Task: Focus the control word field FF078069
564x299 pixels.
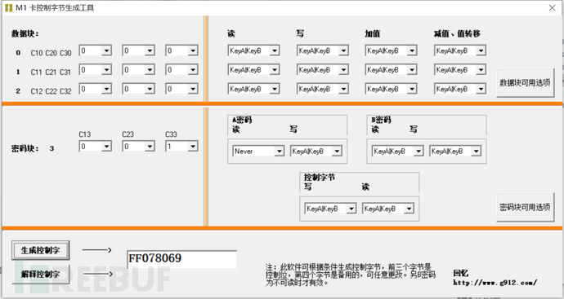Action: tap(181, 259)
